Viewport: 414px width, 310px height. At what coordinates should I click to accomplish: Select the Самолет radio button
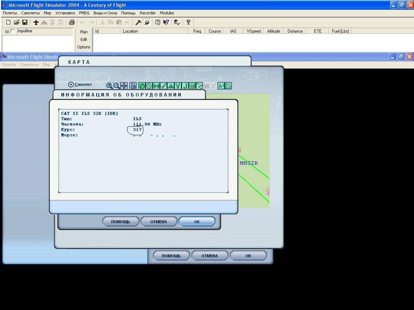click(x=71, y=85)
